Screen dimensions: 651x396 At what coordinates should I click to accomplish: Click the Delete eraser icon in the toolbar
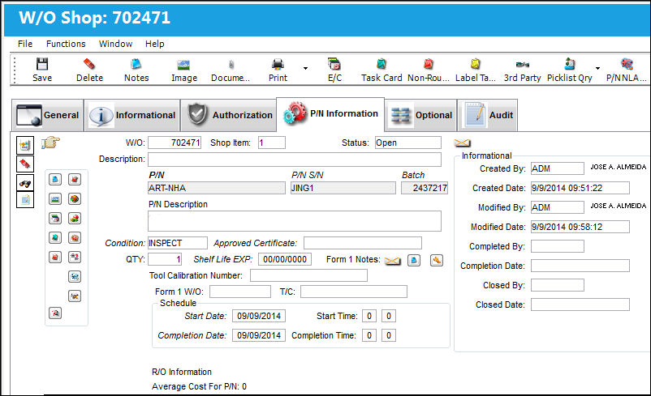[89, 64]
